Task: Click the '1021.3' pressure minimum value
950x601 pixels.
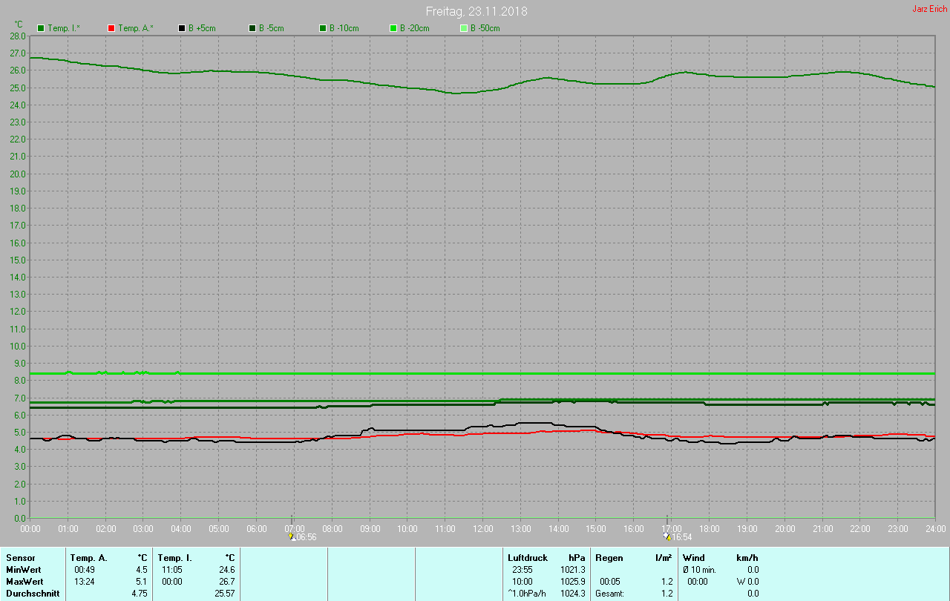Action: (572, 570)
